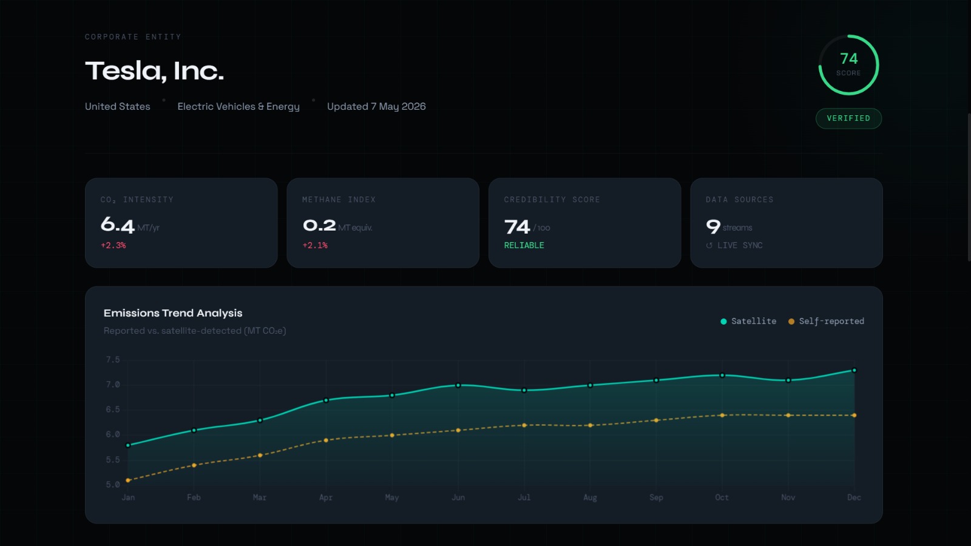Click the circular 74 score gauge

coord(848,65)
